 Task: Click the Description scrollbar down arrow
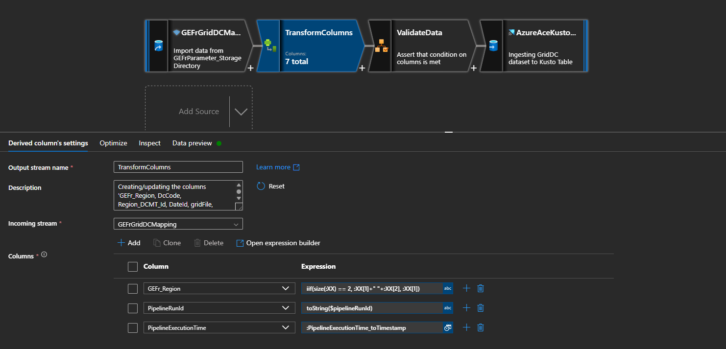click(x=239, y=198)
